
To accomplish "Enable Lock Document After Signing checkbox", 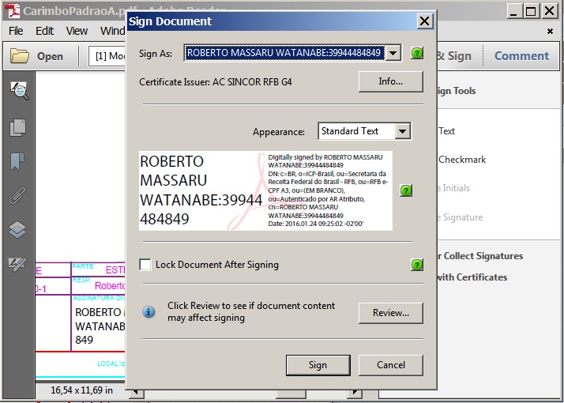I will coord(145,265).
